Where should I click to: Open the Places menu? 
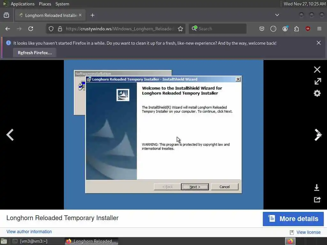[x=45, y=4]
